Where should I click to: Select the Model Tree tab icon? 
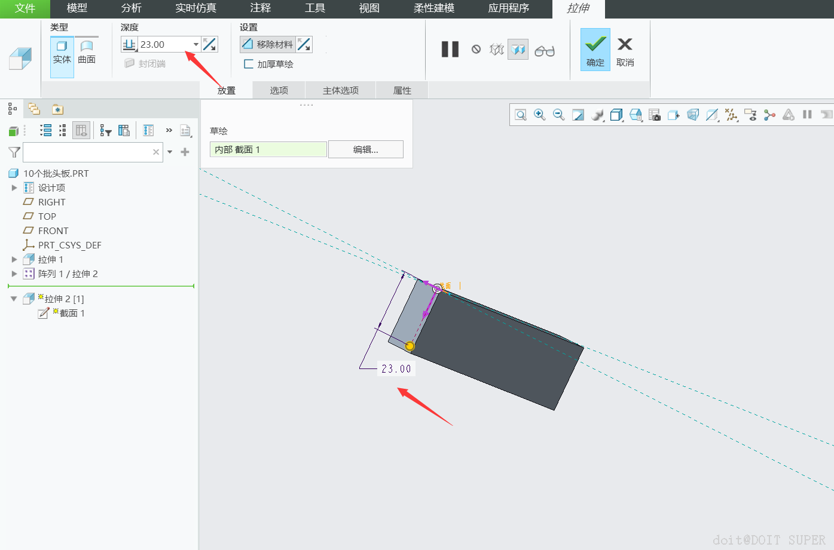pos(12,109)
